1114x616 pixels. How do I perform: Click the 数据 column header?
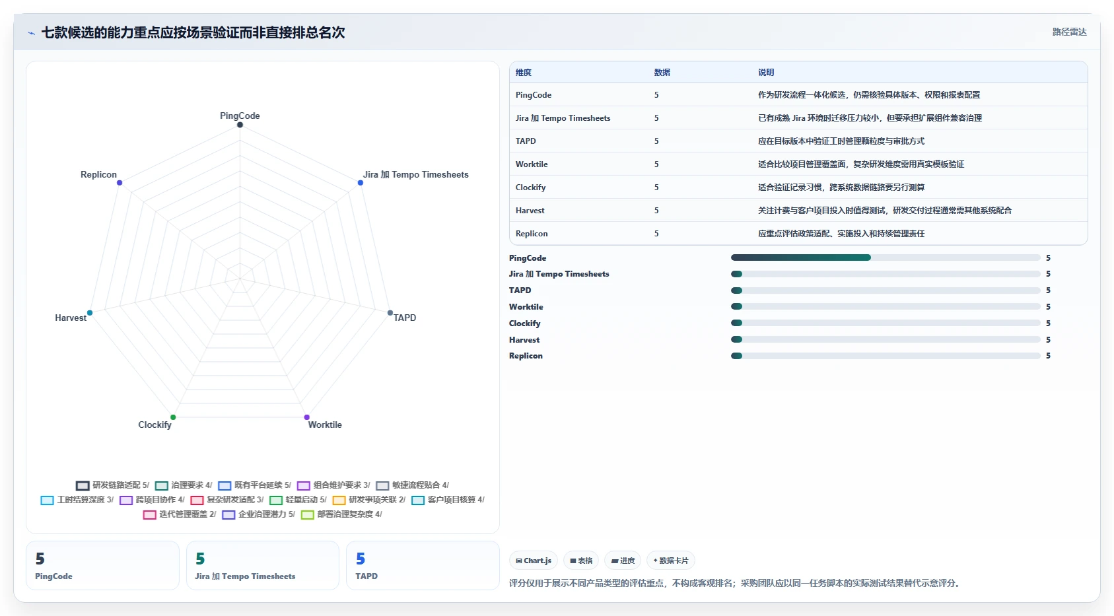tap(662, 73)
